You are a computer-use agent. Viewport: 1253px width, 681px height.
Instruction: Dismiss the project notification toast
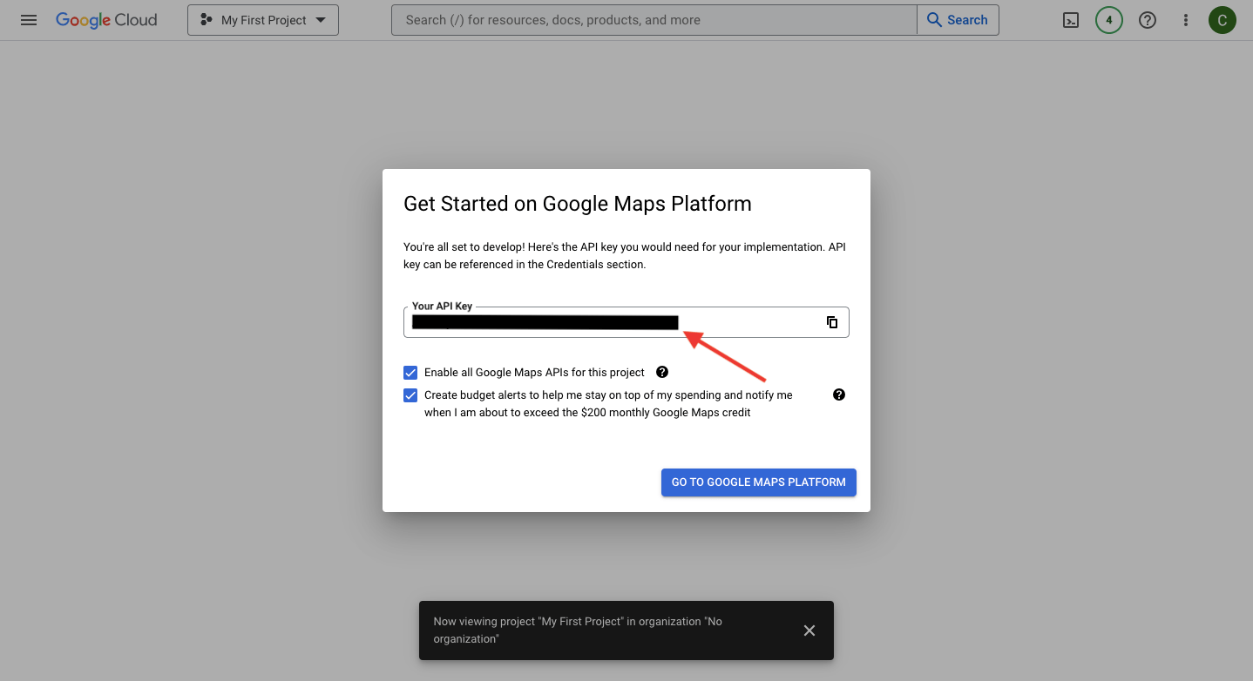tap(809, 630)
